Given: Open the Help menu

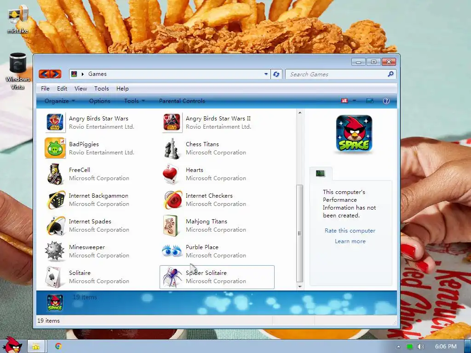Looking at the screenshot, I should click(x=122, y=89).
